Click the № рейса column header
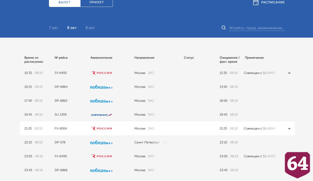313x181 pixels. (x=61, y=58)
